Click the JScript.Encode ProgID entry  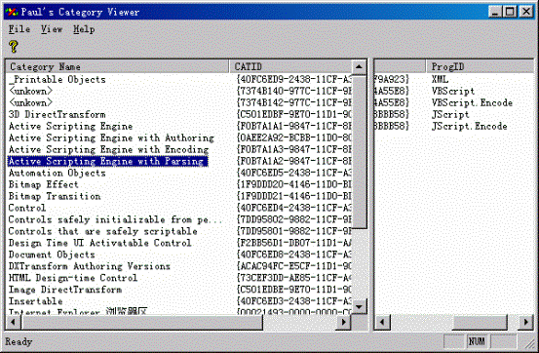469,126
